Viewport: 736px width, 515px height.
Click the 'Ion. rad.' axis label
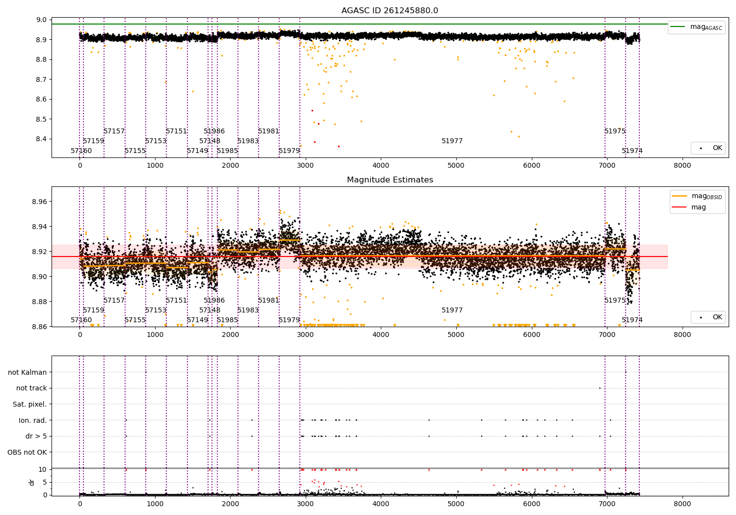pyautogui.click(x=33, y=420)
